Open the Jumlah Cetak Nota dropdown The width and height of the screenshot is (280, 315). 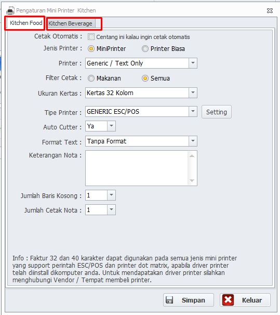[x=111, y=209]
